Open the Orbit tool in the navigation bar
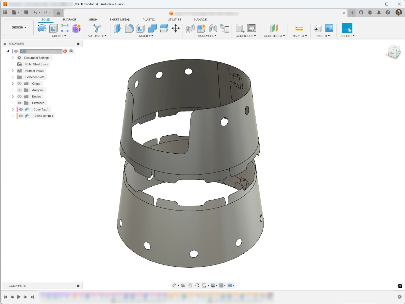 174,285
